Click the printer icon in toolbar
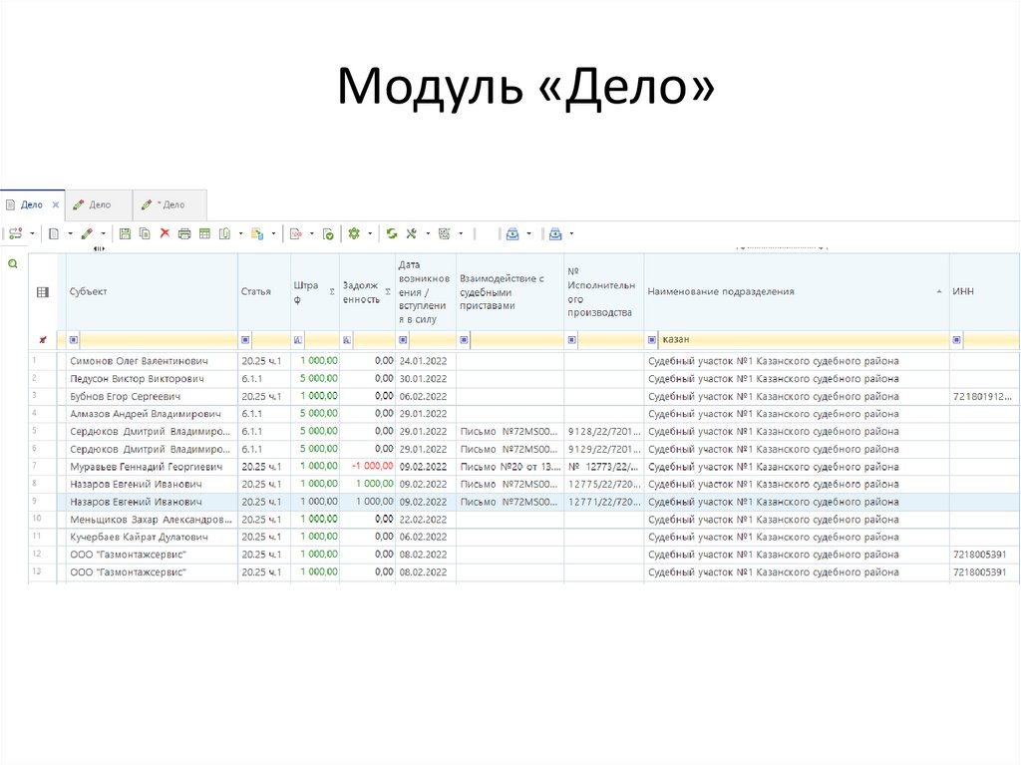This screenshot has height=765, width=1021. 184,233
